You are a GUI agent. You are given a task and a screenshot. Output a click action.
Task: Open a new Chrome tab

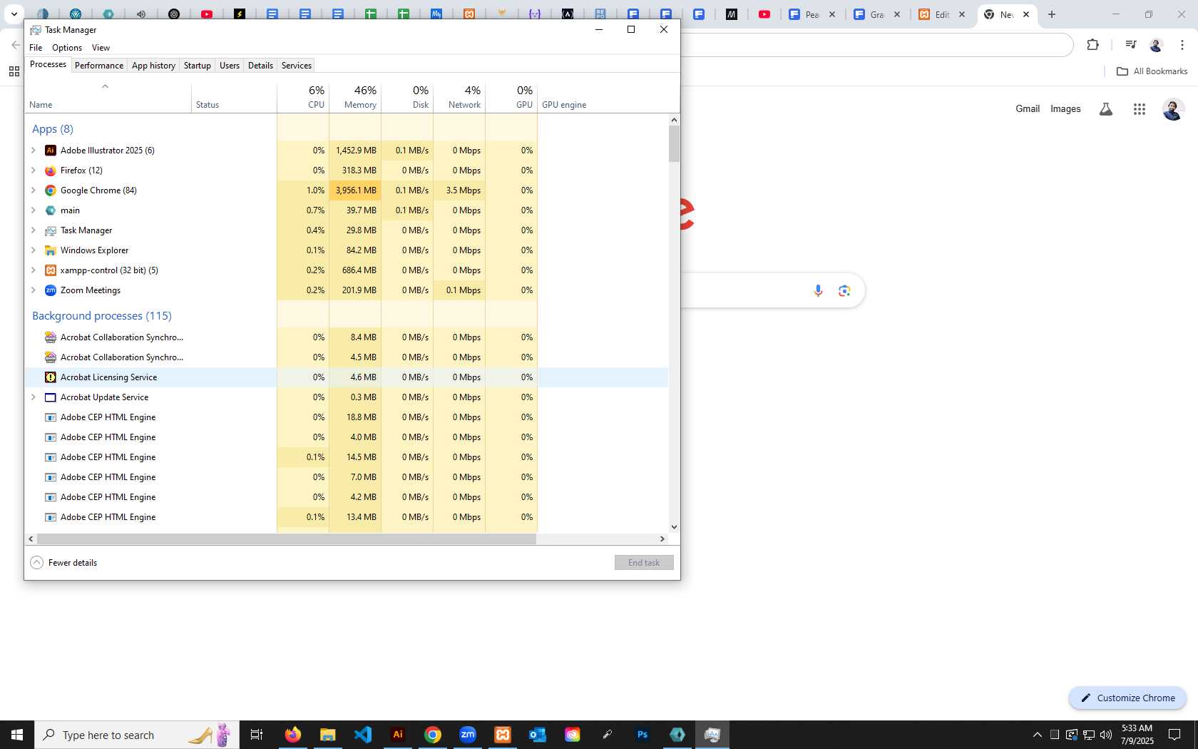[1052, 14]
